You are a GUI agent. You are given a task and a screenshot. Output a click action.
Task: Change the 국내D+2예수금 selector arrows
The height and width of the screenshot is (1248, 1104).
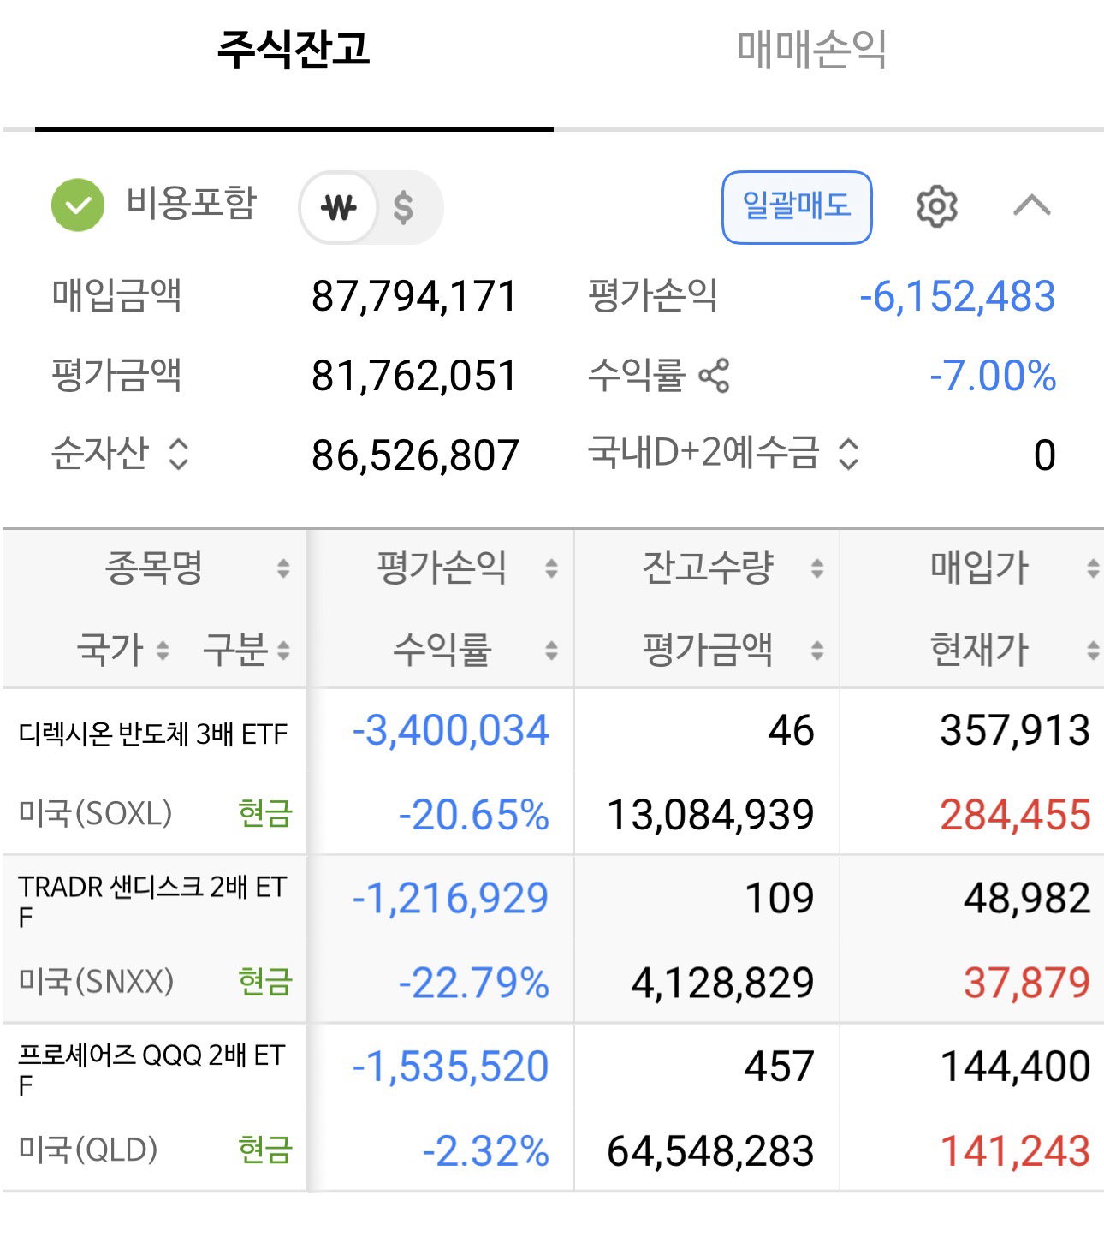coord(847,455)
